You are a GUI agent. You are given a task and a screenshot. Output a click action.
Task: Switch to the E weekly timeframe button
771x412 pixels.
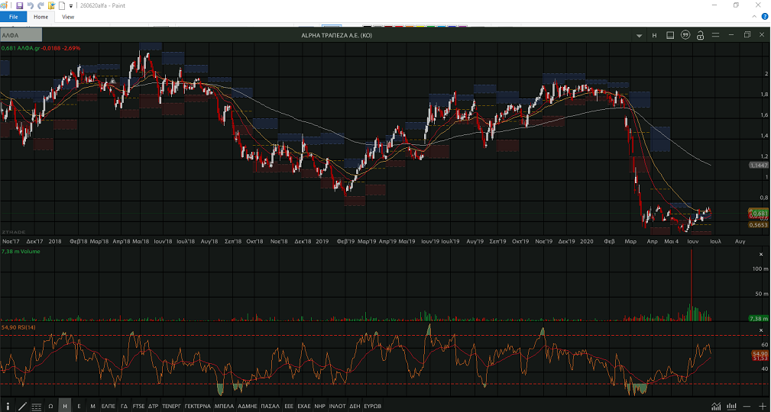[79, 406]
